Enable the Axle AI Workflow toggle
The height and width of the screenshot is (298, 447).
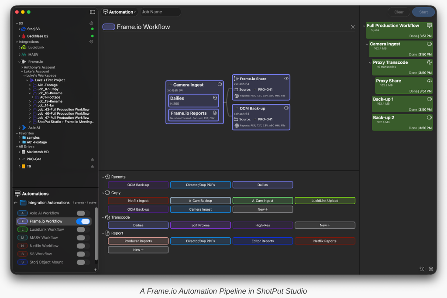pos(83,213)
